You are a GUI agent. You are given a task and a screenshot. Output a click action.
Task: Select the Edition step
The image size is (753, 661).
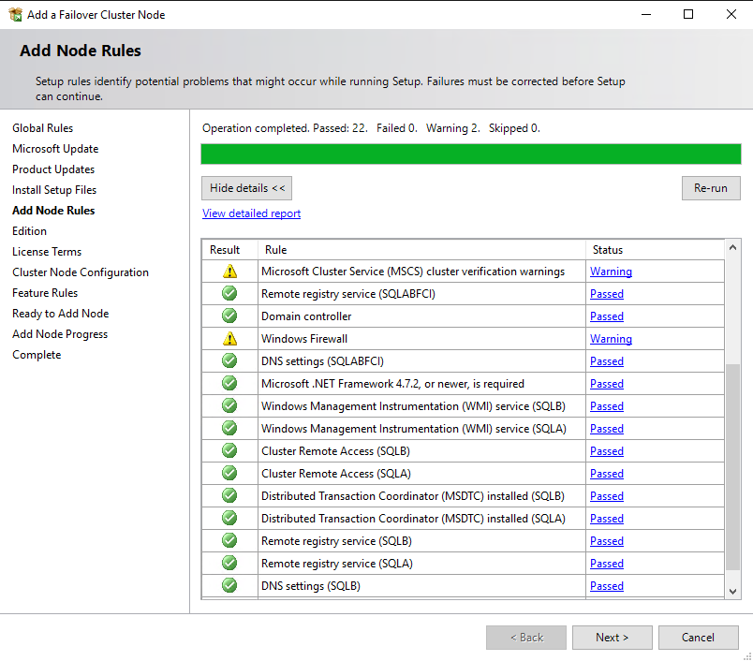[29, 231]
